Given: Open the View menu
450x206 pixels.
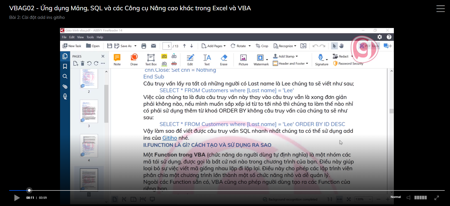Looking at the screenshot, I should coord(80,37).
